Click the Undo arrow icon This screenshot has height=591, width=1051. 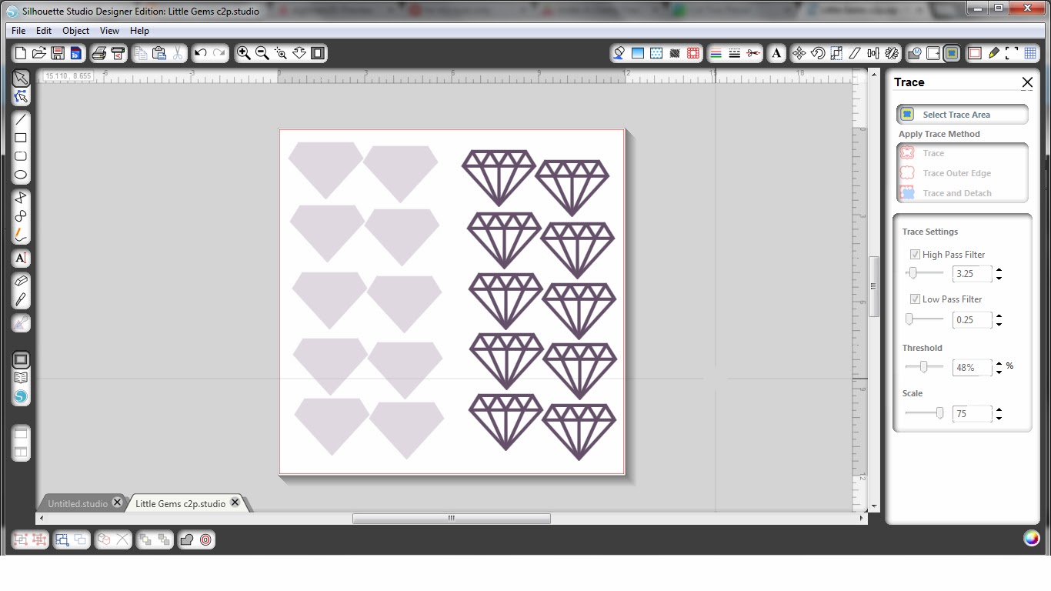point(201,53)
